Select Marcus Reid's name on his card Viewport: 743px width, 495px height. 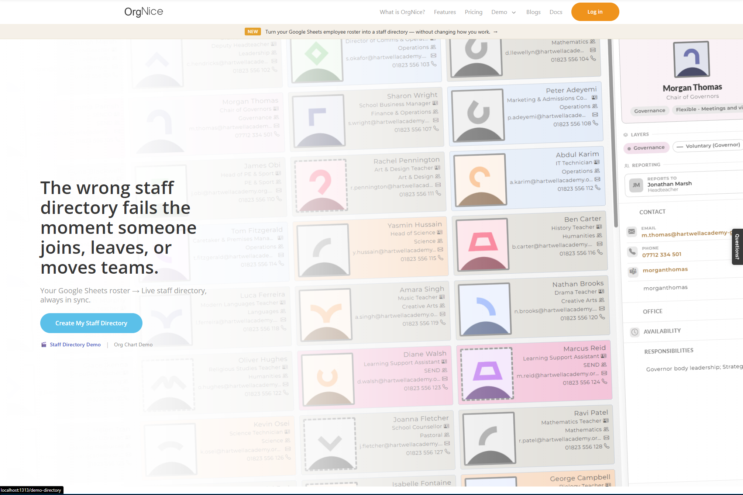(584, 348)
